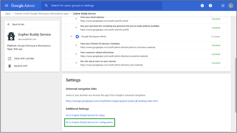Go to Apps breadcrumb
This screenshot has height=133, width=237.
[8, 14]
